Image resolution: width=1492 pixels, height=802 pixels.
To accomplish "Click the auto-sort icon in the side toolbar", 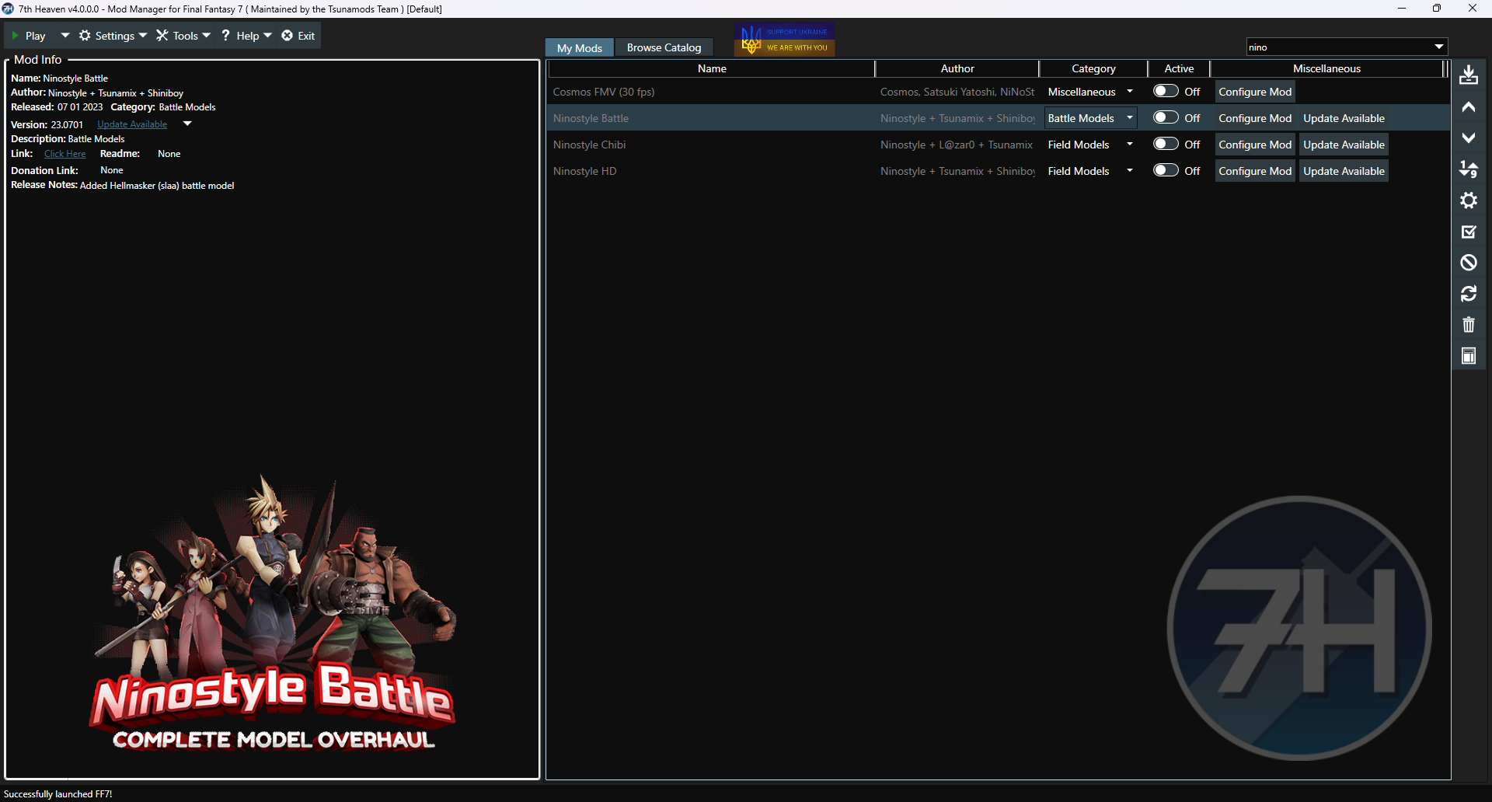I will click(x=1468, y=169).
